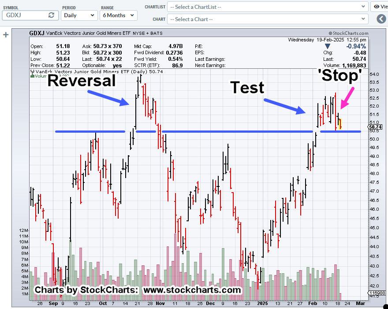Click the green Volume legend icon
The height and width of the screenshot is (309, 388).
coord(32,75)
